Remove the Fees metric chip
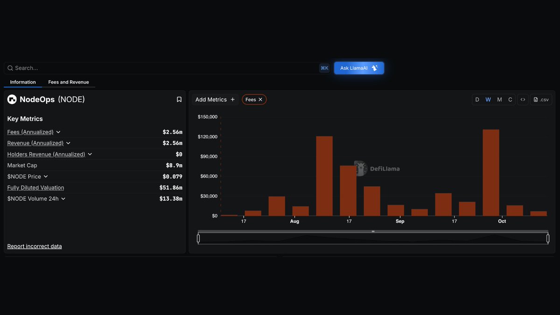Image resolution: width=560 pixels, height=315 pixels. click(x=260, y=99)
